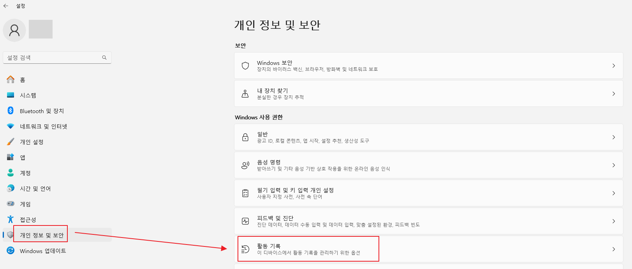Click the search magnifier icon
632x269 pixels.
click(104, 58)
